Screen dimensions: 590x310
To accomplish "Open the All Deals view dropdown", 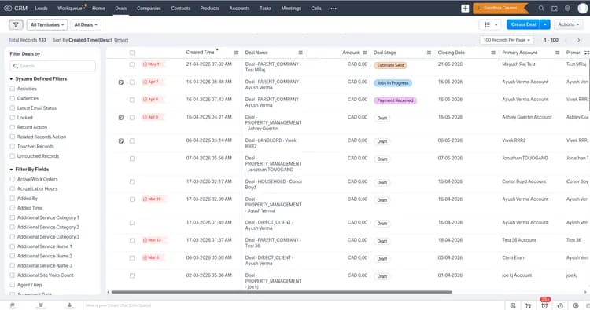I will tap(86, 25).
